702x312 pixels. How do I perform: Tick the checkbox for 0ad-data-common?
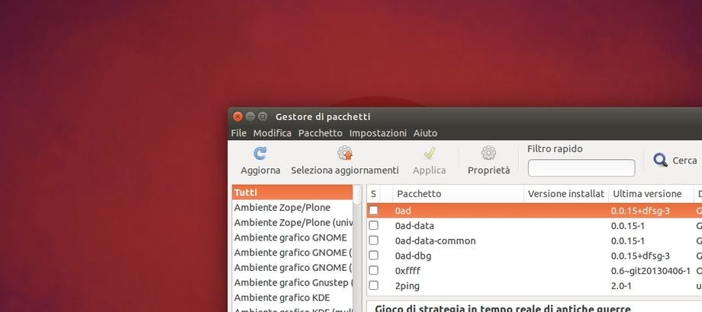pyautogui.click(x=373, y=240)
